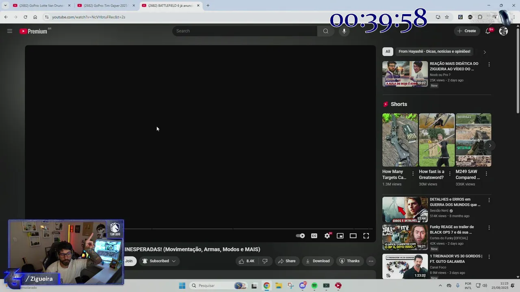520x292 pixels.
Task: Select the All filter chip
Action: [x=388, y=52]
